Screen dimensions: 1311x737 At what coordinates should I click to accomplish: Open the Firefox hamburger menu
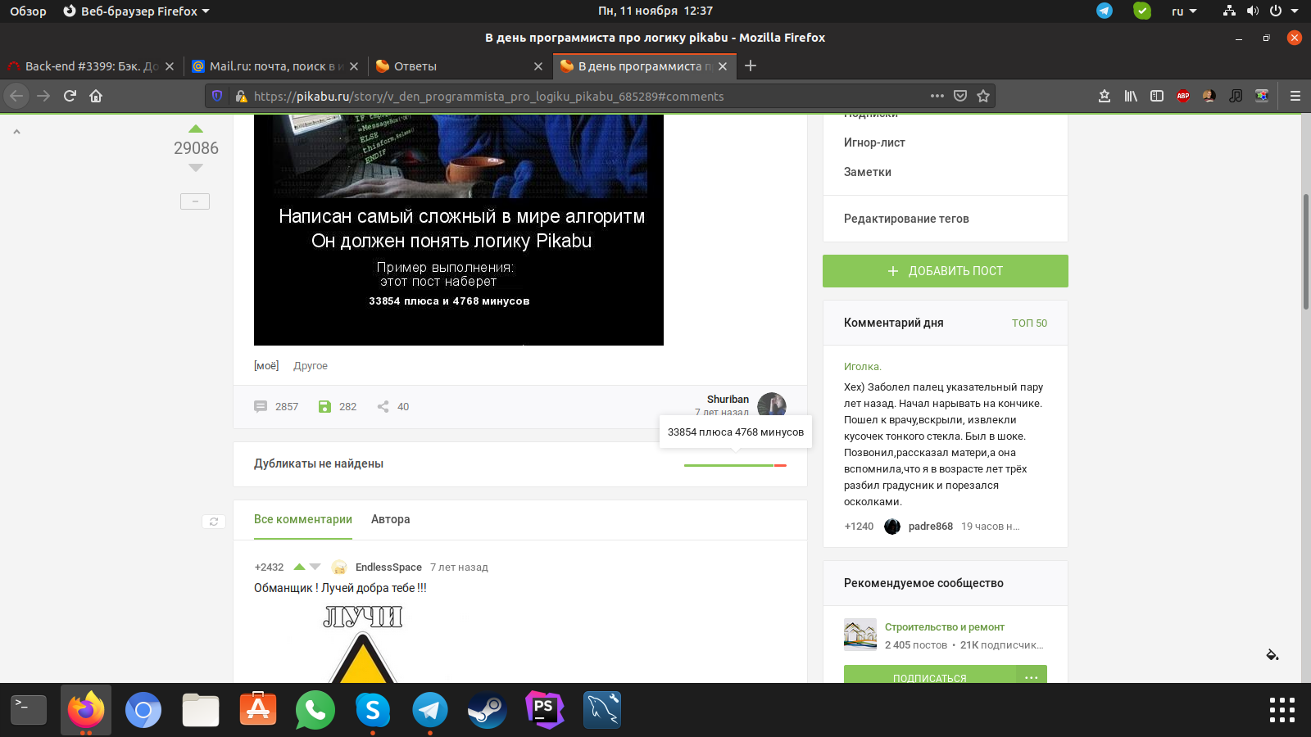tap(1295, 96)
